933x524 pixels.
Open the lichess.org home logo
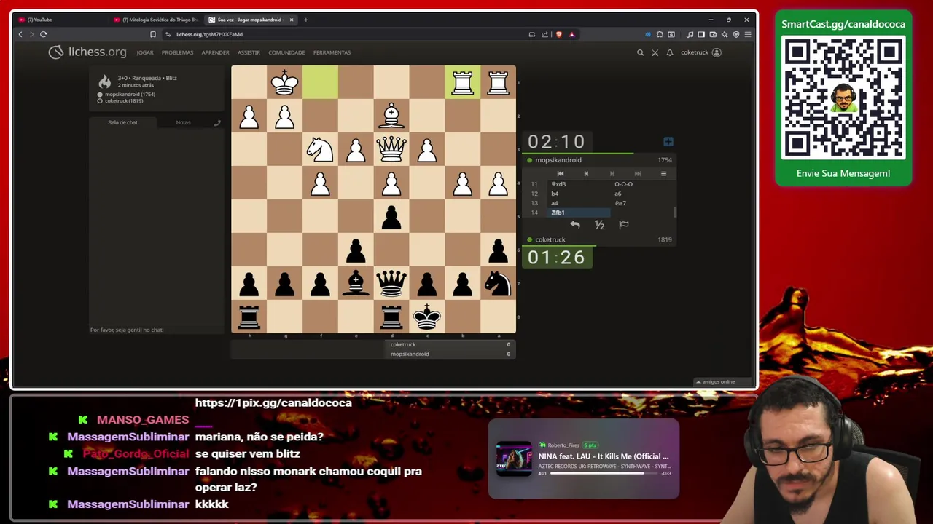coord(87,52)
